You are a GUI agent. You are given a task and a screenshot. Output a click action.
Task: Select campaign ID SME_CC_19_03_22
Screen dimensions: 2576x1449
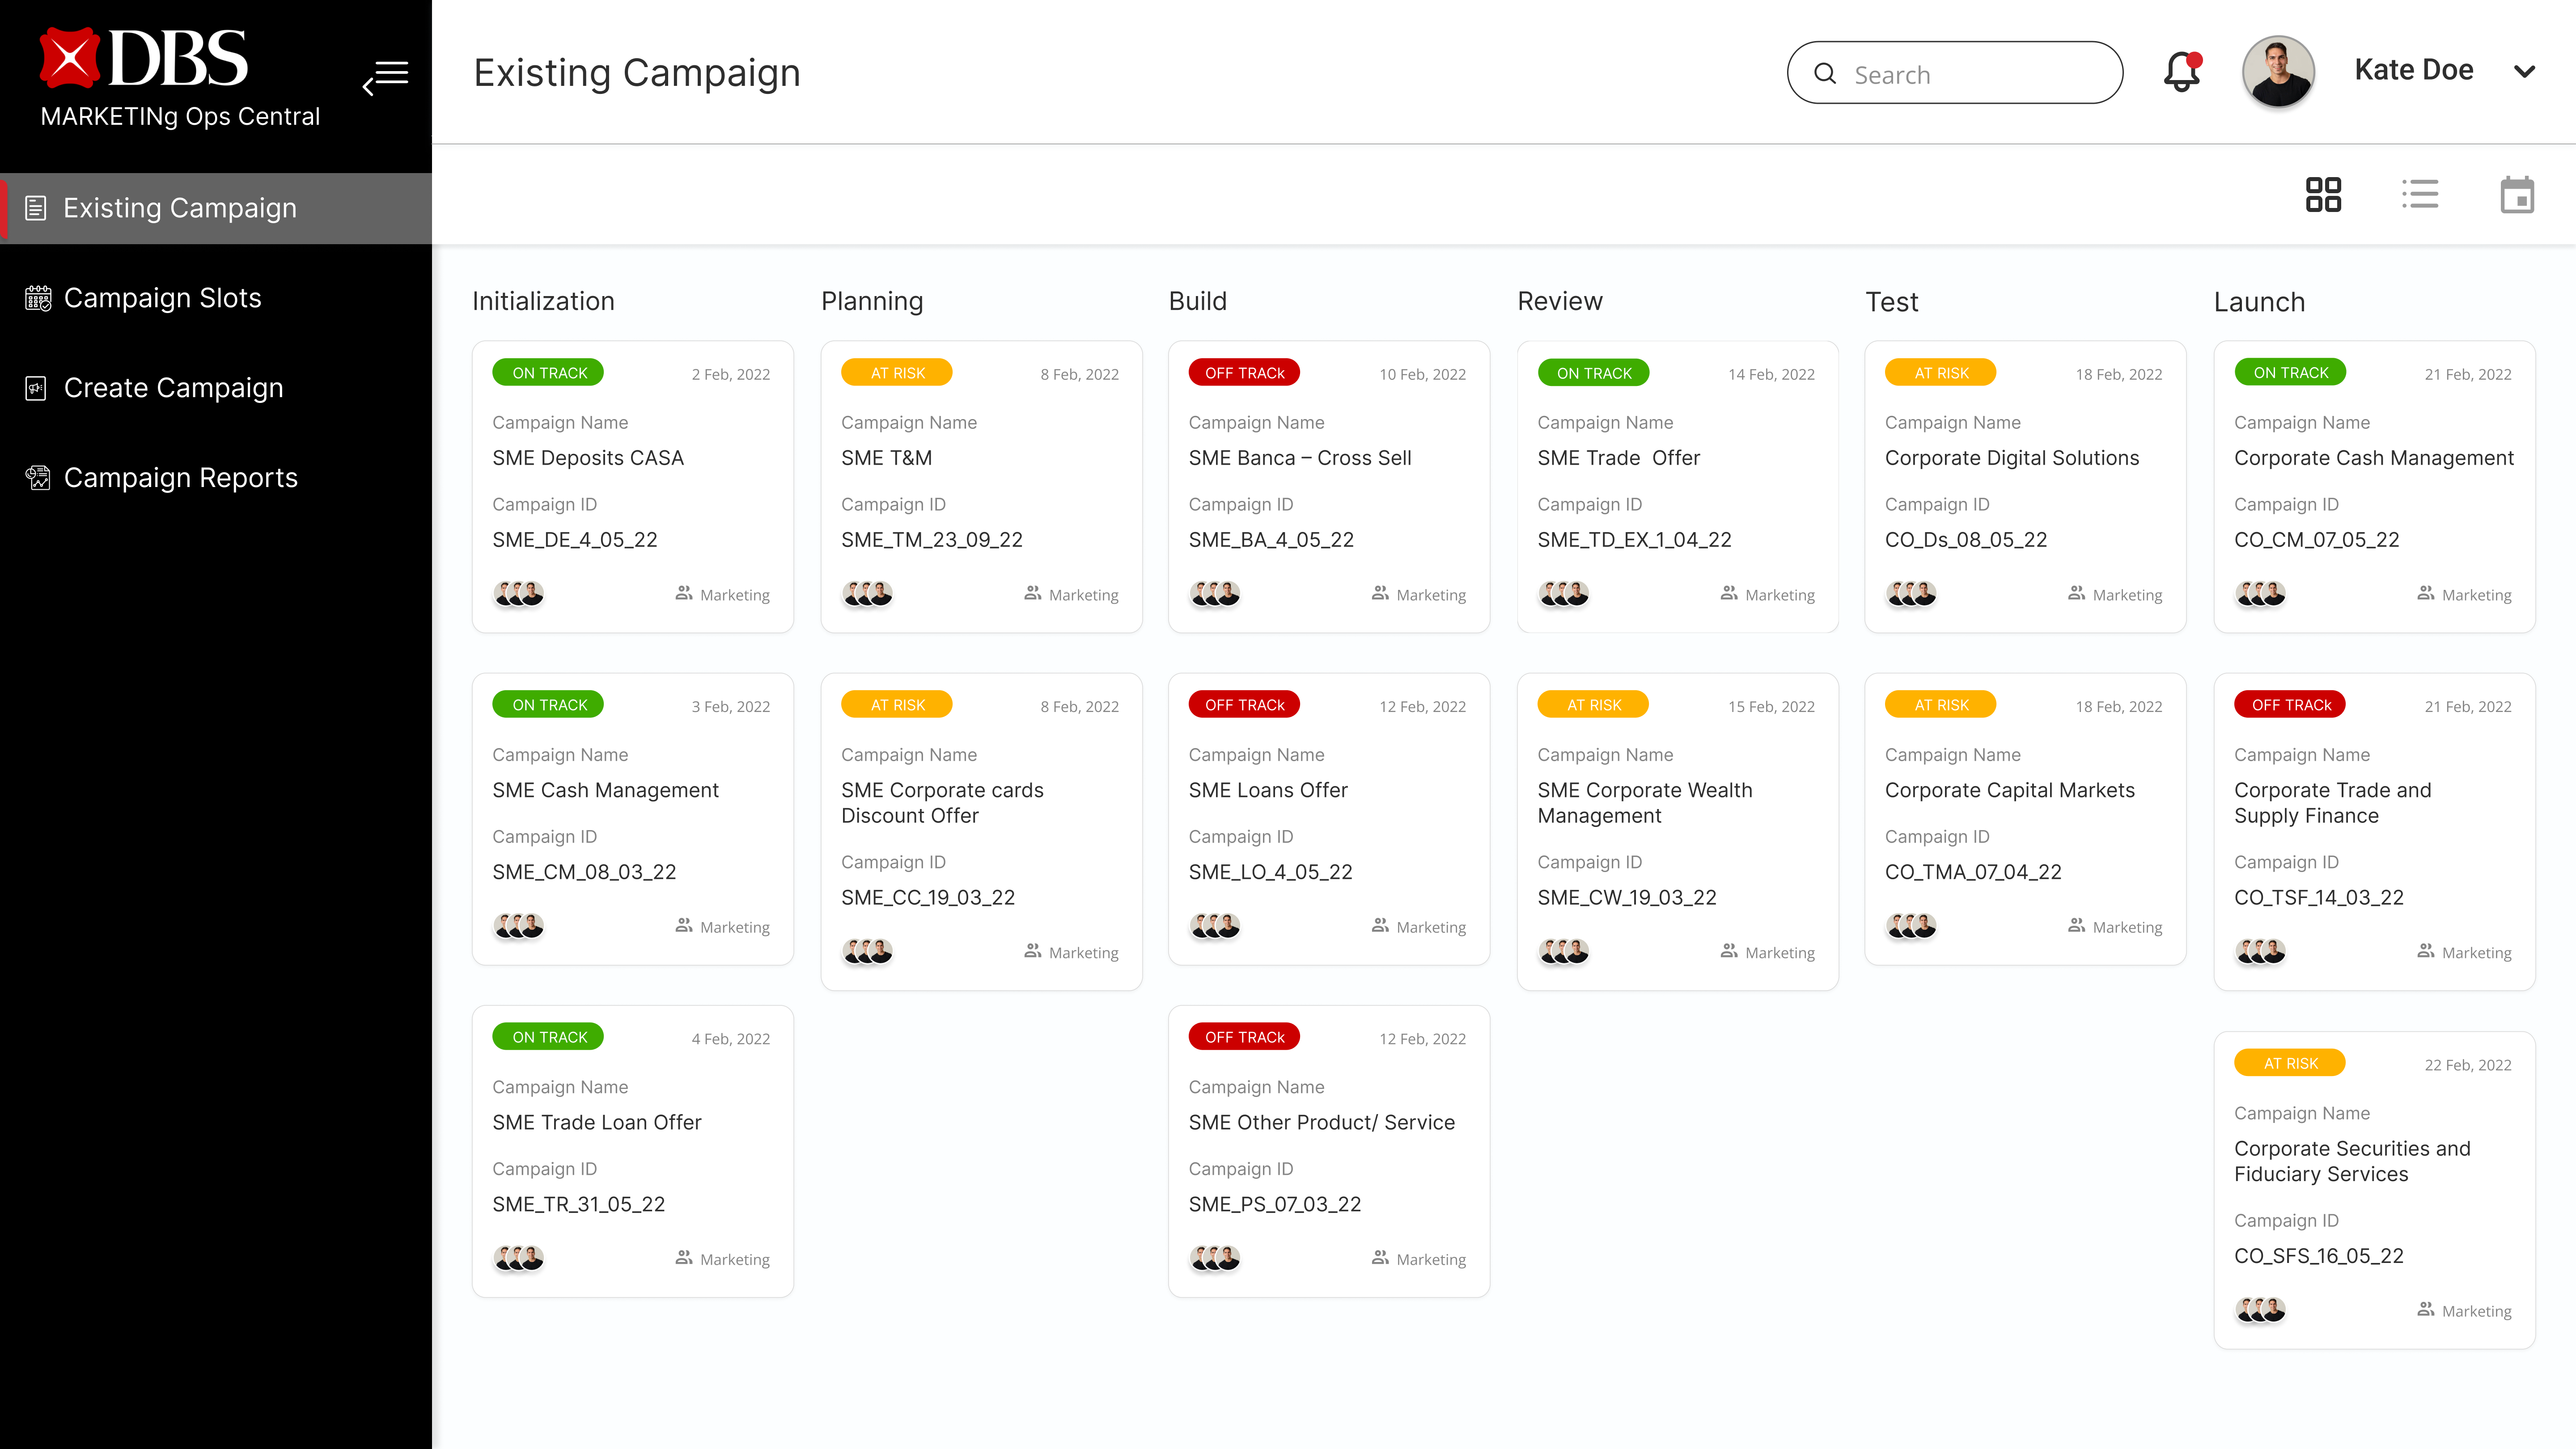coord(928,898)
